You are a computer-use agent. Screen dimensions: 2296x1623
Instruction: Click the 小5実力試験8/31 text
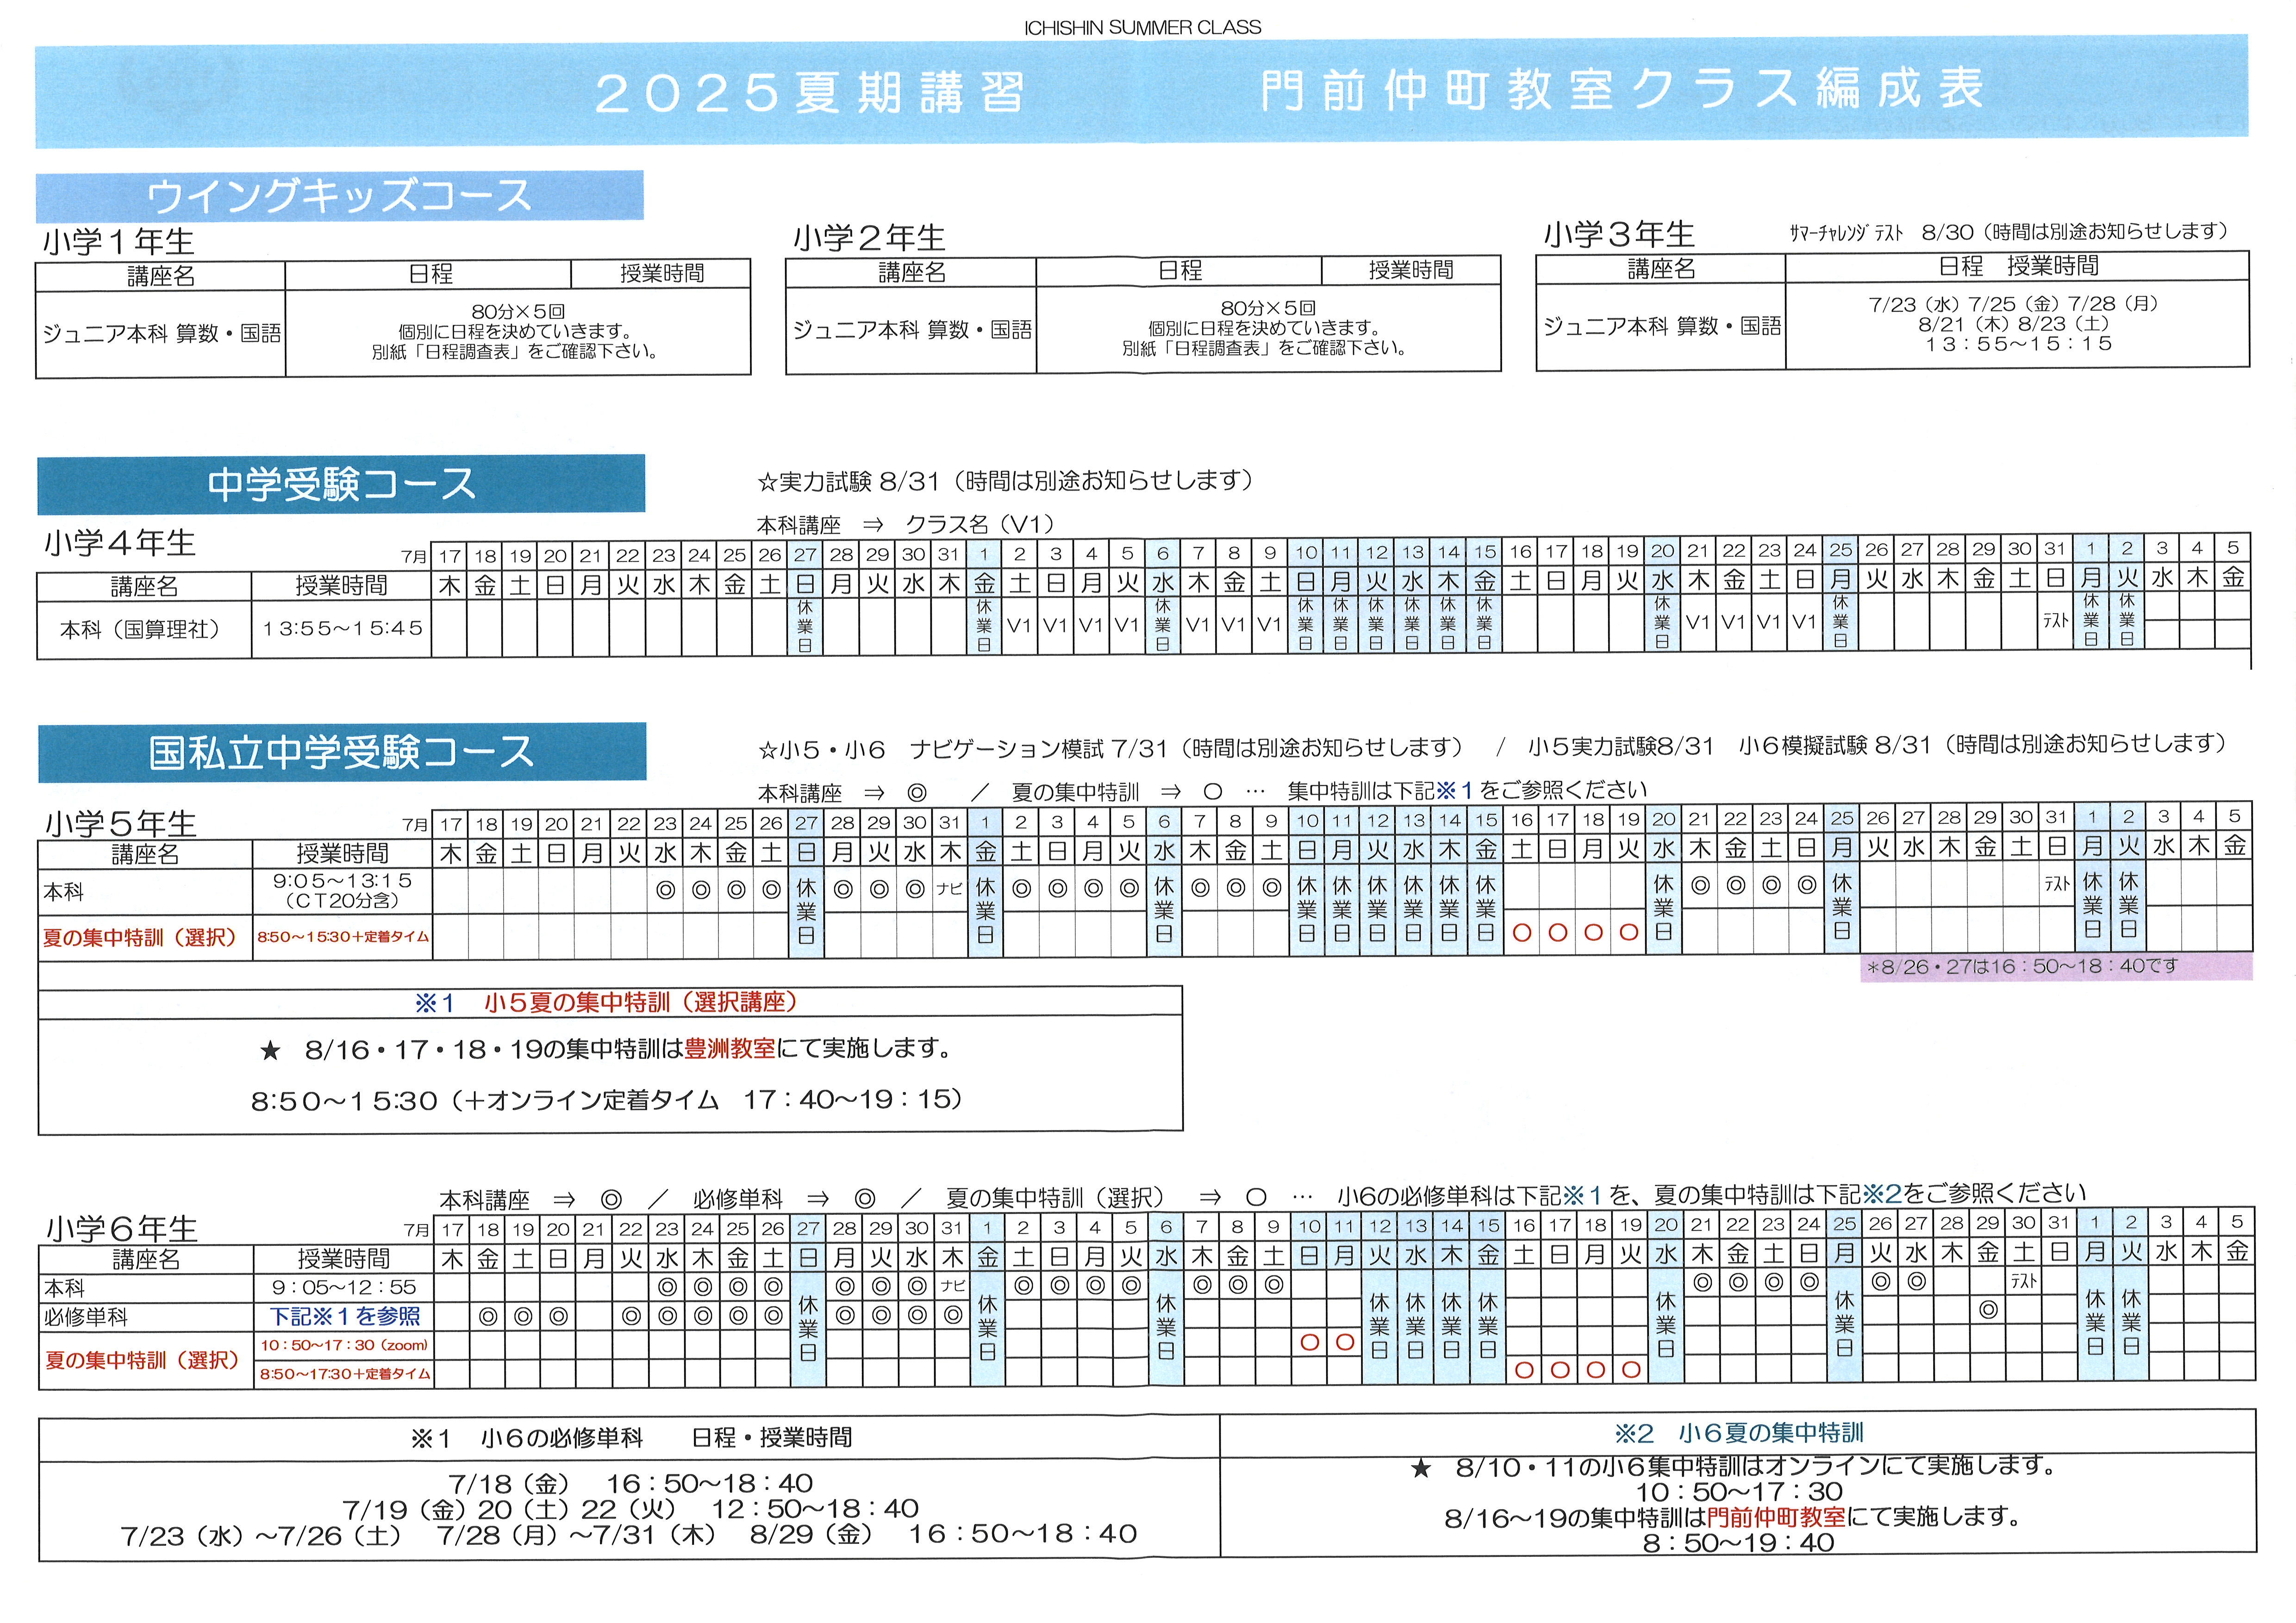coord(1621,746)
